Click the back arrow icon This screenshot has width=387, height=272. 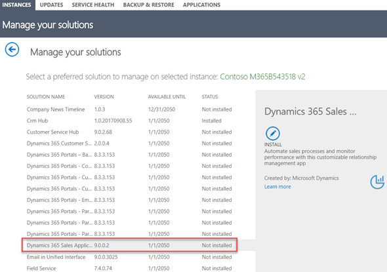(x=12, y=50)
